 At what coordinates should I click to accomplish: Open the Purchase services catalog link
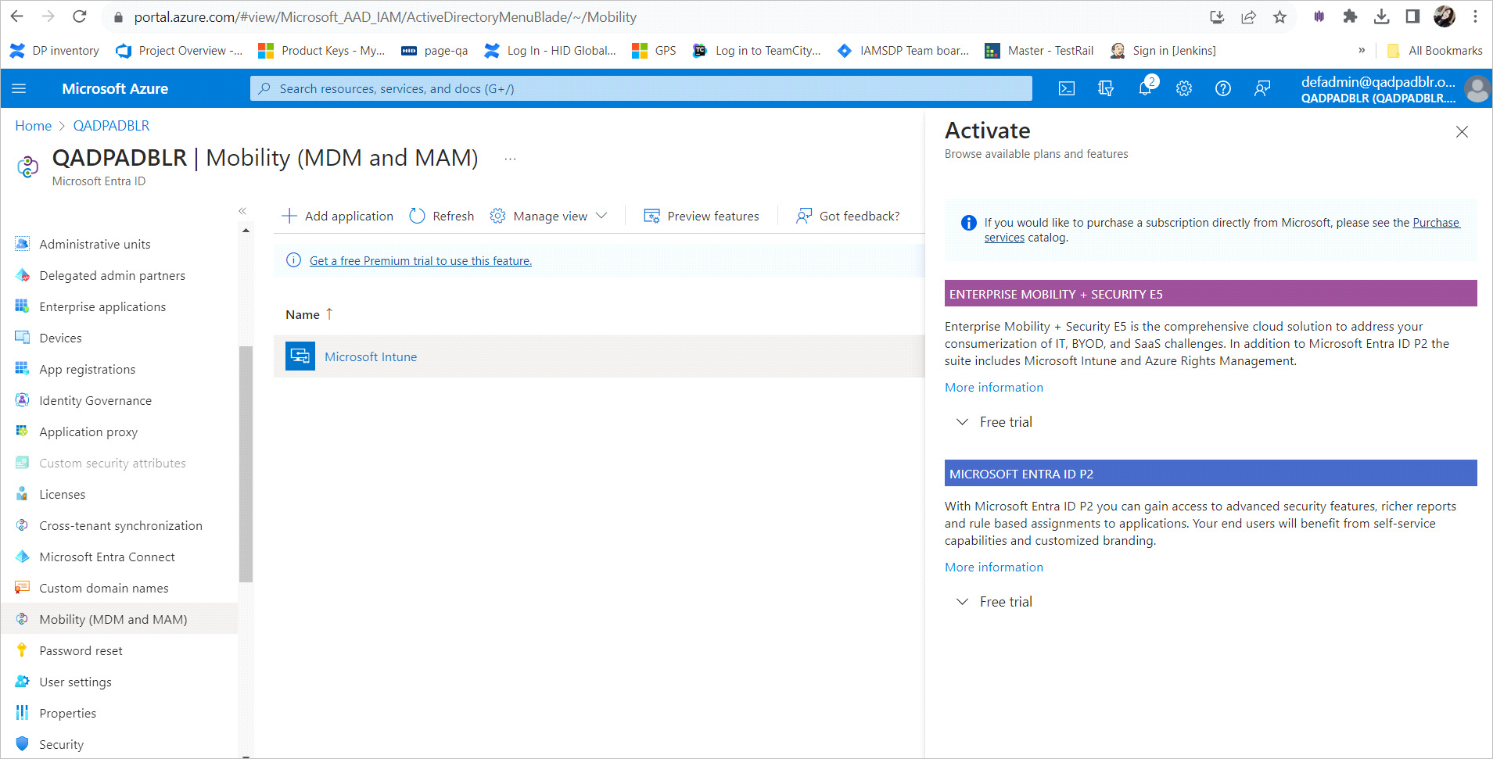pyautogui.click(x=1436, y=222)
